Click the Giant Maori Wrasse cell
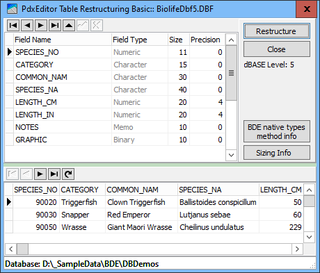The width and height of the screenshot is (320, 273). [x=141, y=227]
